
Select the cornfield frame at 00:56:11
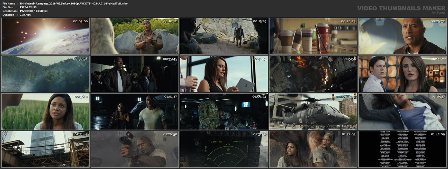[45, 112]
